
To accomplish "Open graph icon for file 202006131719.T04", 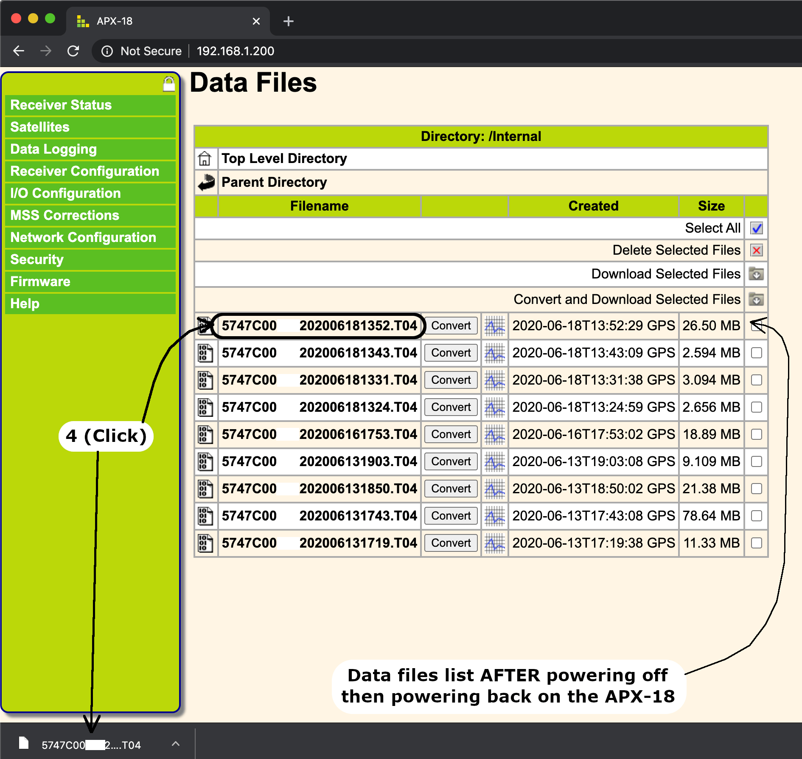I will (495, 543).
